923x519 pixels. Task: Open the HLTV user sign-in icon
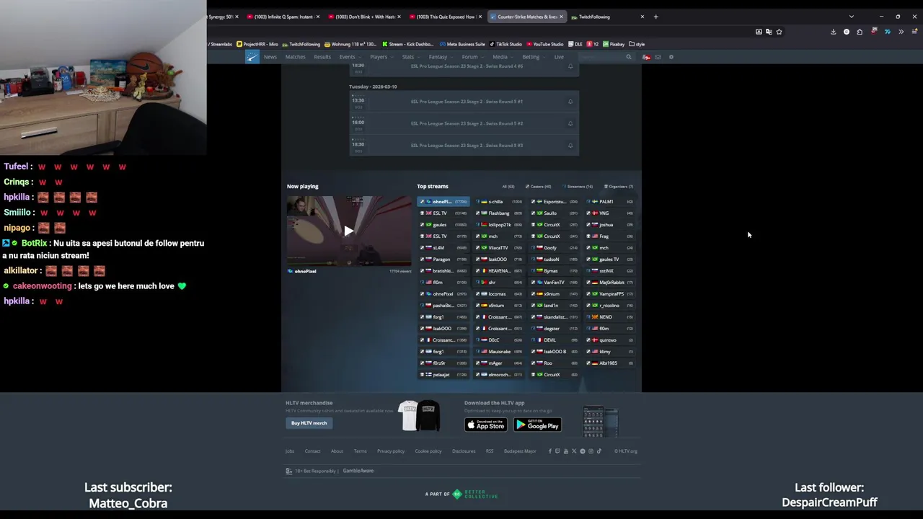(646, 57)
